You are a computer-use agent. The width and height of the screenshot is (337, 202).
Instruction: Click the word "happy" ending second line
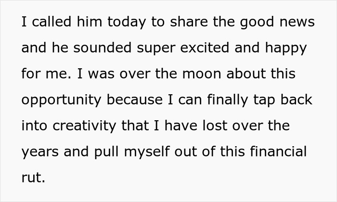click(286, 49)
